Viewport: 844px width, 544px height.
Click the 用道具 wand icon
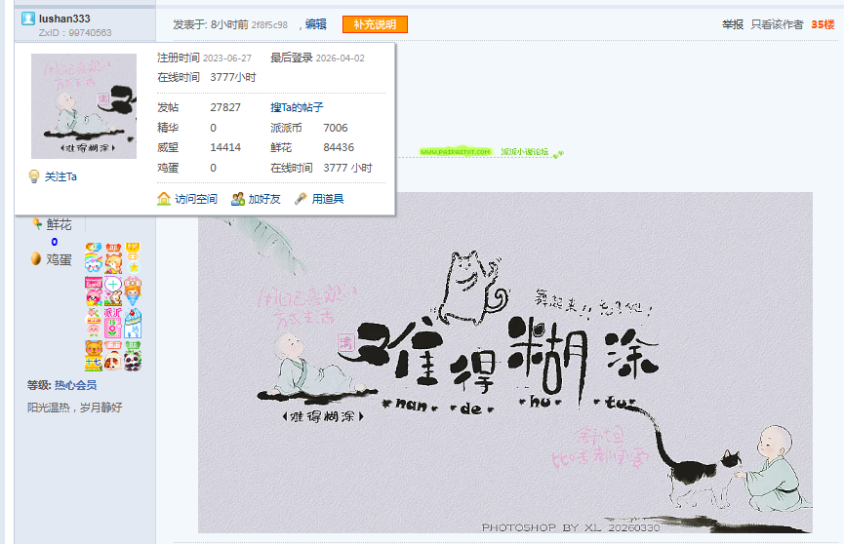pos(301,199)
